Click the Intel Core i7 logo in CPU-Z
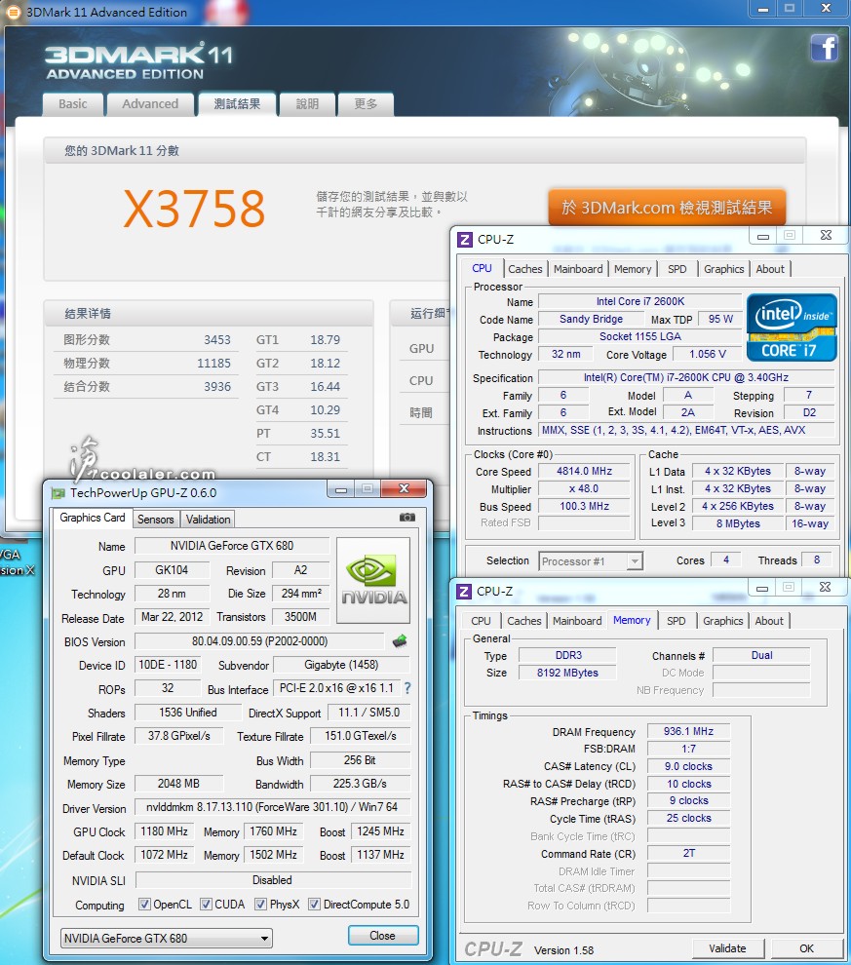851x965 pixels. pyautogui.click(x=792, y=327)
